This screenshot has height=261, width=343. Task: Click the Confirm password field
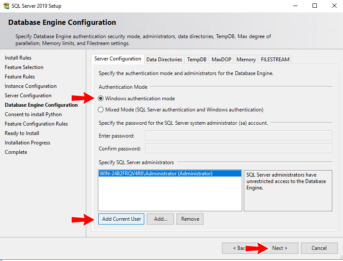tap(238, 148)
